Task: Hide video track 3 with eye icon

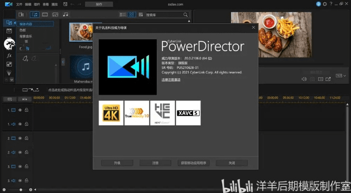Action: [20, 166]
